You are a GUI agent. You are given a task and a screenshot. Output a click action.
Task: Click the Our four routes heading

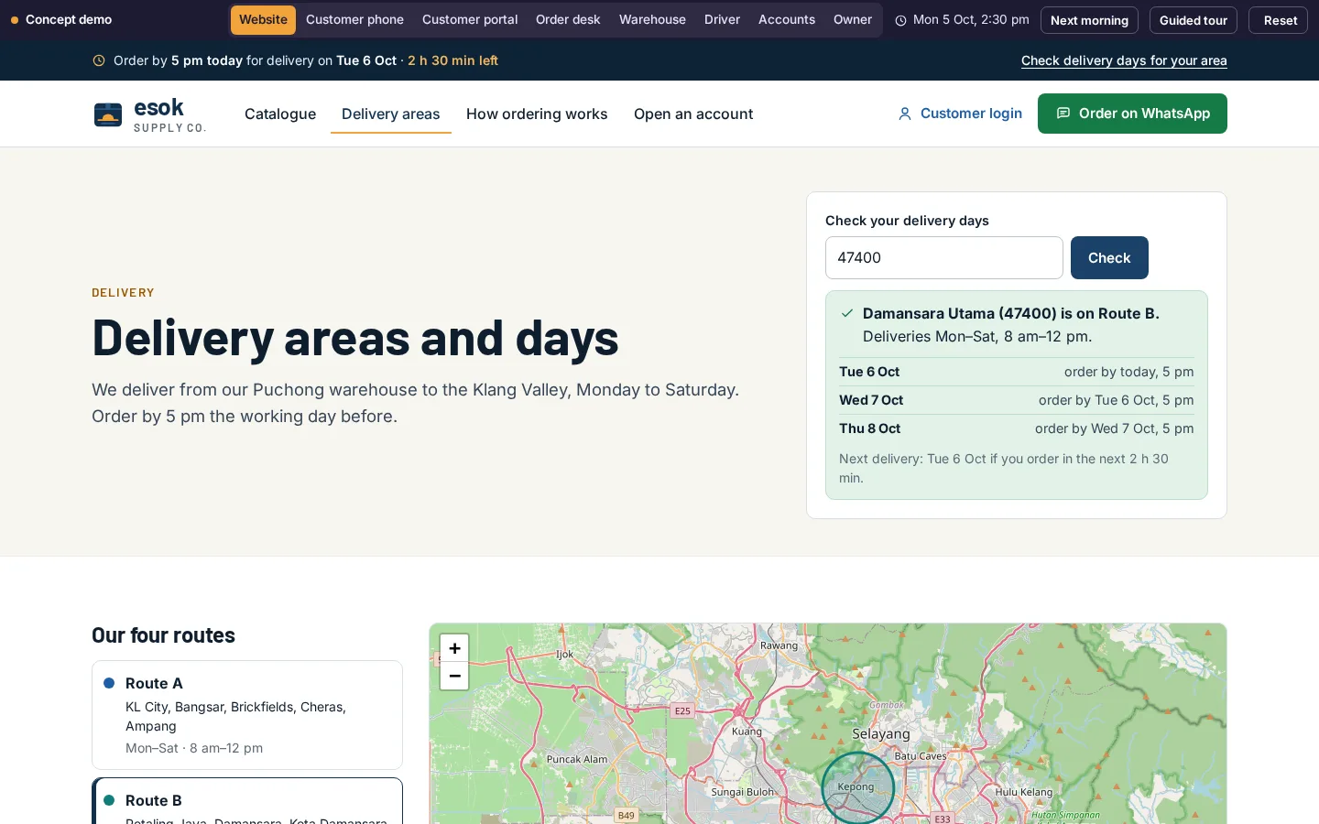pos(164,635)
